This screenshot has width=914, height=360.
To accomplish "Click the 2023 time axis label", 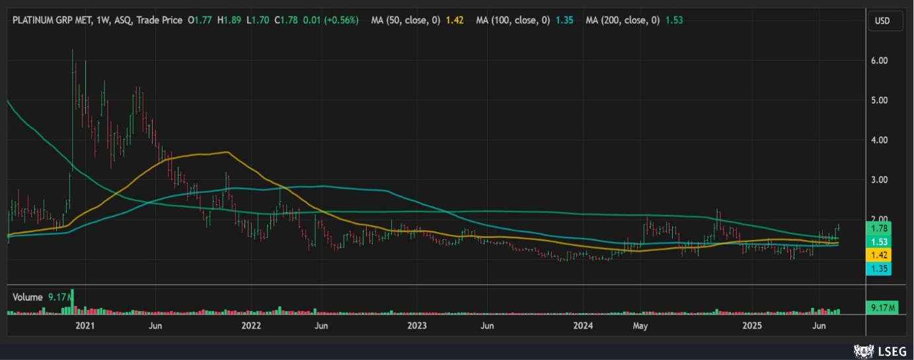I will click(x=417, y=326).
